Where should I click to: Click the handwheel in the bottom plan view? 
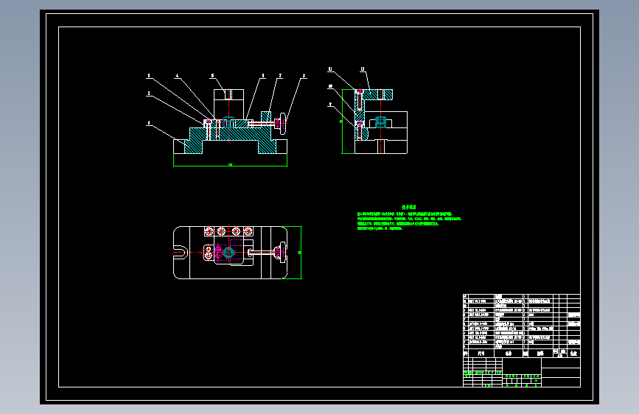pos(282,252)
